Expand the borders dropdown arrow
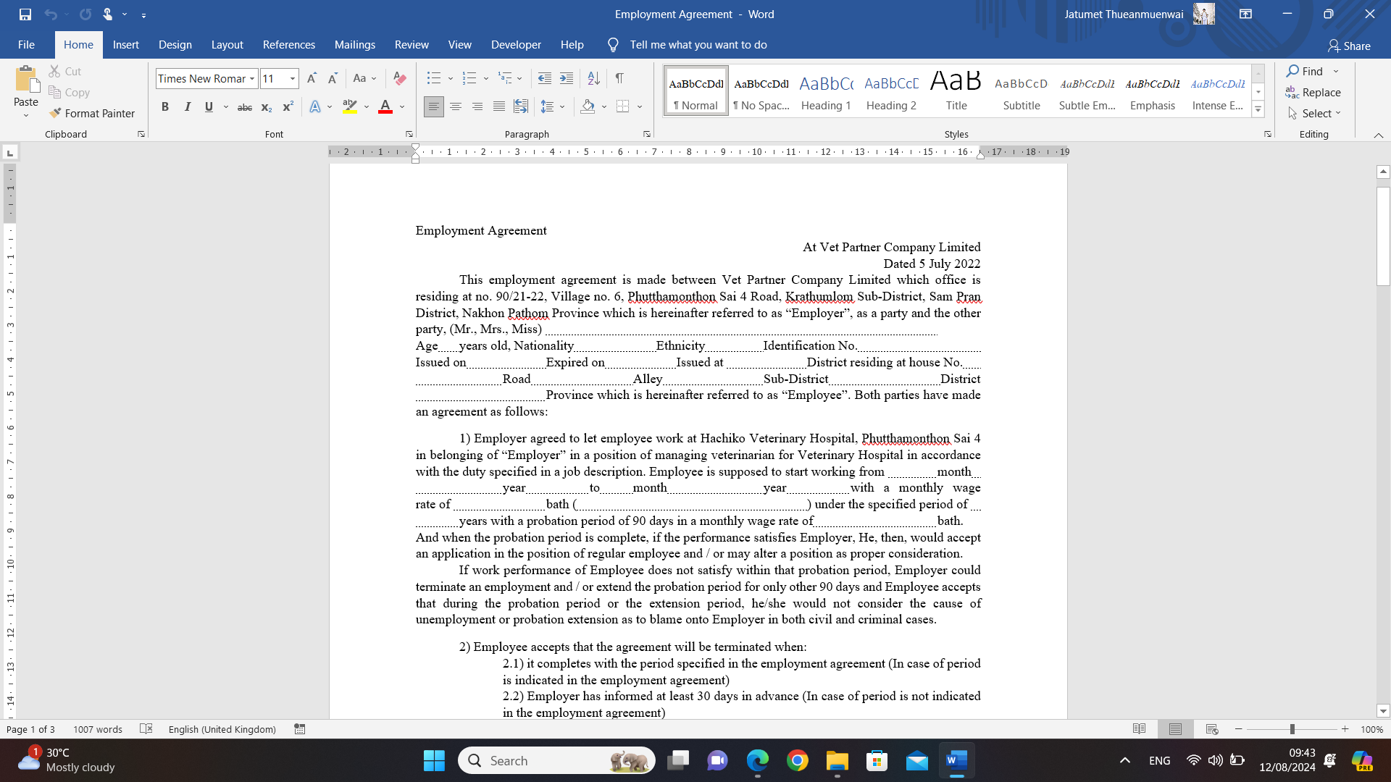Viewport: 1391px width, 782px height. (x=640, y=107)
